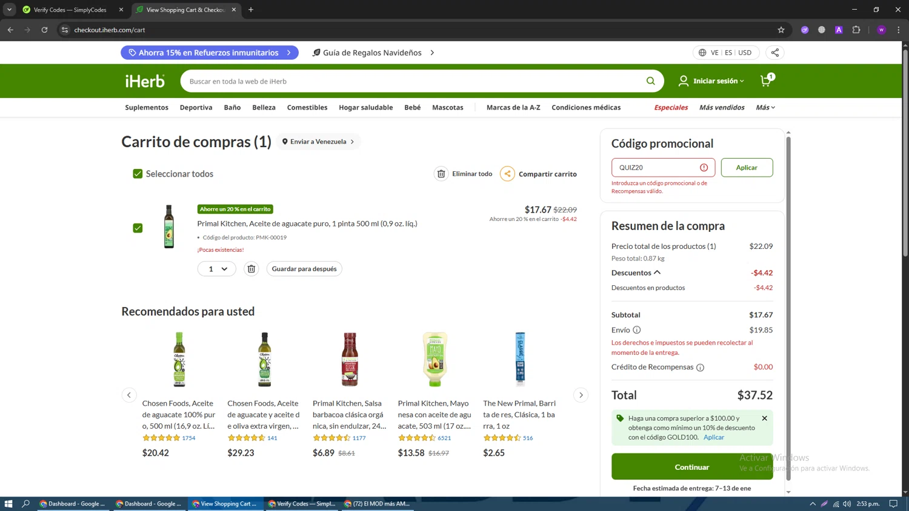Screen dimensions: 909x511
Task: Uncheck the Primal Kitchen item checkbox
Action: [138, 228]
